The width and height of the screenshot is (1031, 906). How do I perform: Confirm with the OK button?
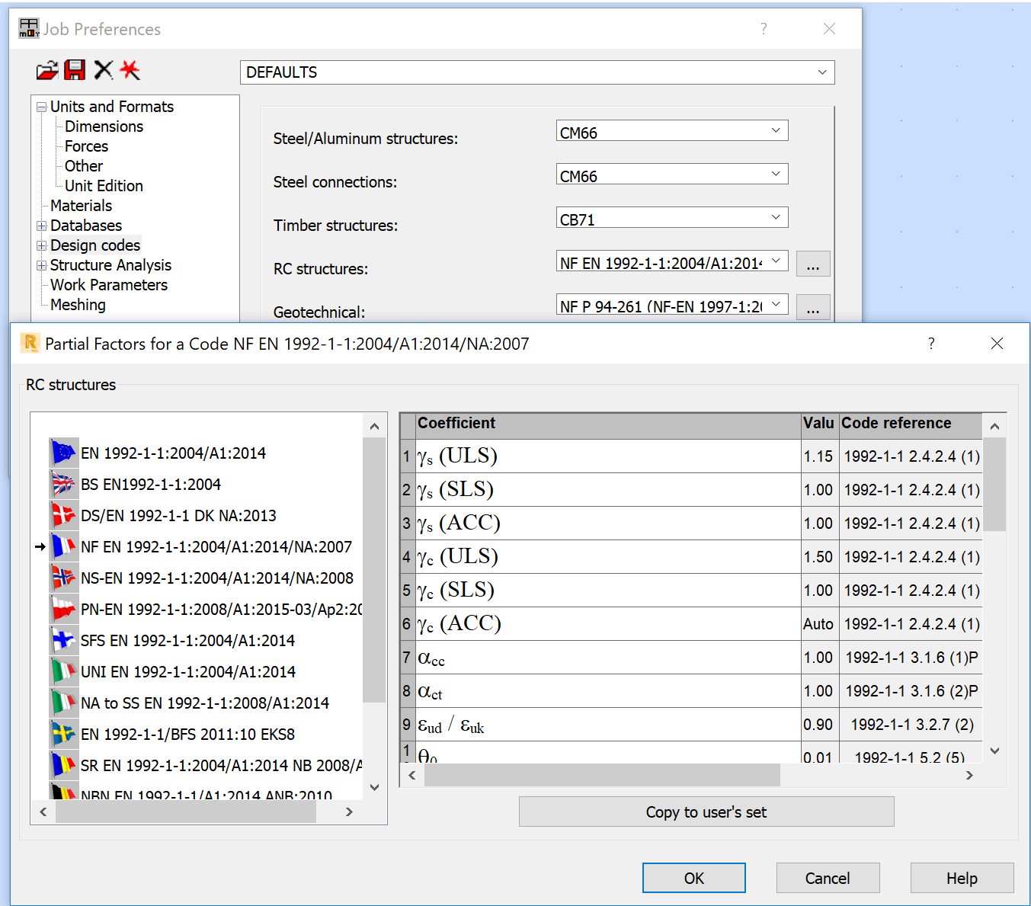point(694,878)
